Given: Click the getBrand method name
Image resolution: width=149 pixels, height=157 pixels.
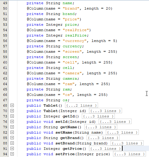Looking at the screenshot, I should coord(70,138).
